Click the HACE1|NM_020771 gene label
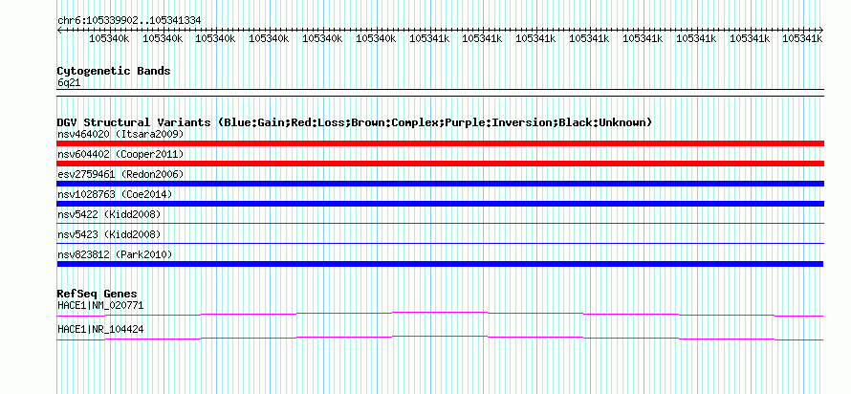This screenshot has width=851, height=394. (100, 305)
